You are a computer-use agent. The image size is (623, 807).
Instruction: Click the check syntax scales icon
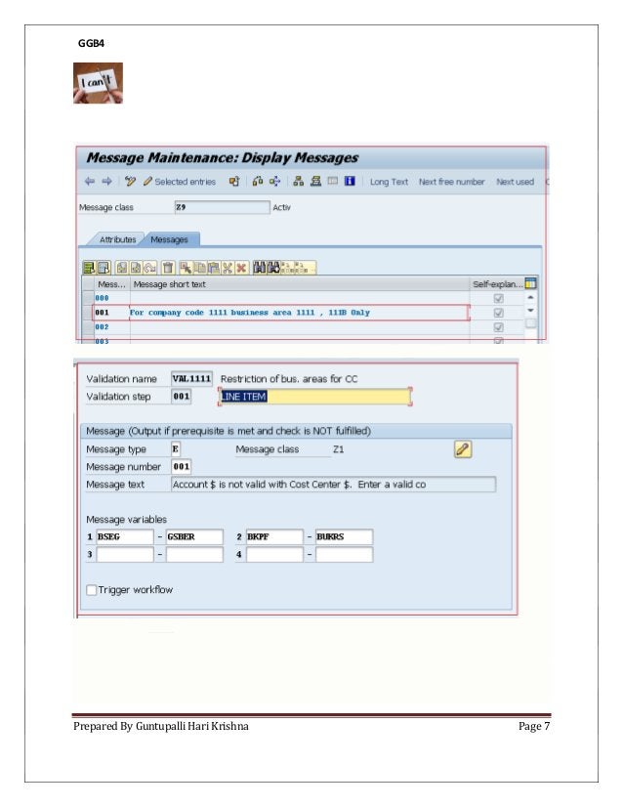[x=257, y=181]
